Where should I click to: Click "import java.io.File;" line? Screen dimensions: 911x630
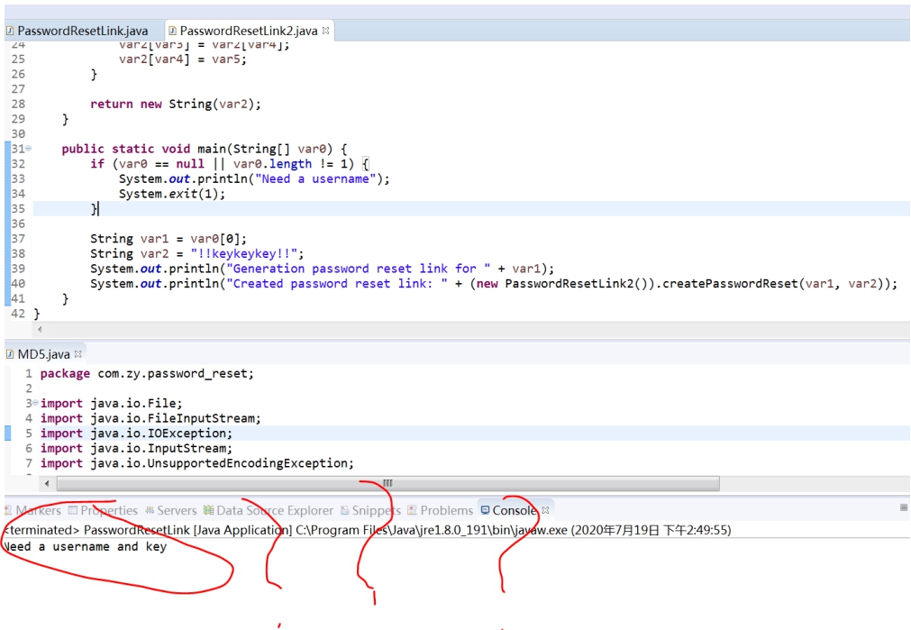pos(111,403)
